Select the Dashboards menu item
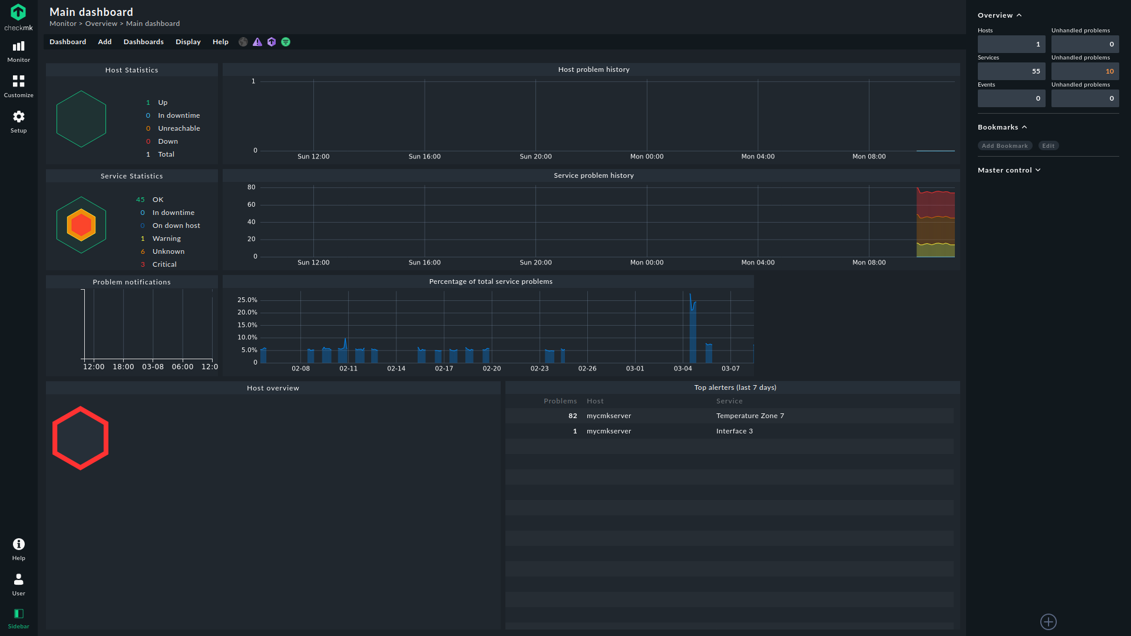The width and height of the screenshot is (1131, 636). (x=144, y=42)
